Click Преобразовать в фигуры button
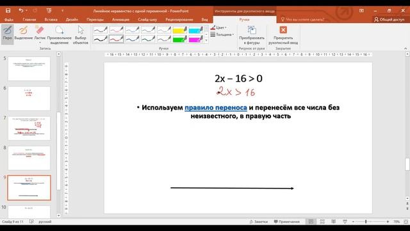The width and height of the screenshot is (410, 231). pos(252,35)
